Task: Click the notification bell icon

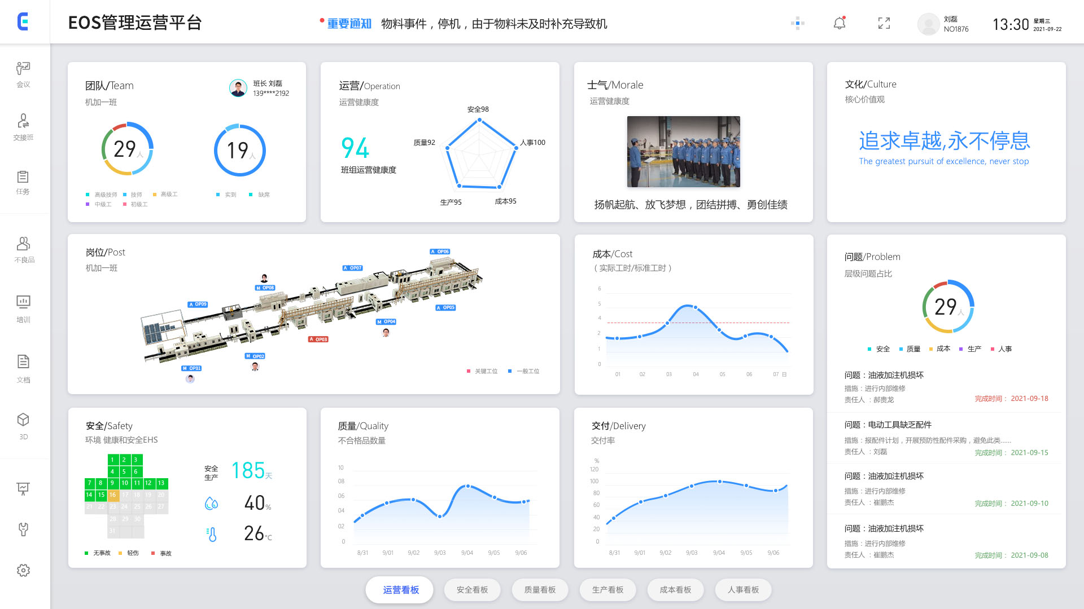Action: [x=840, y=23]
